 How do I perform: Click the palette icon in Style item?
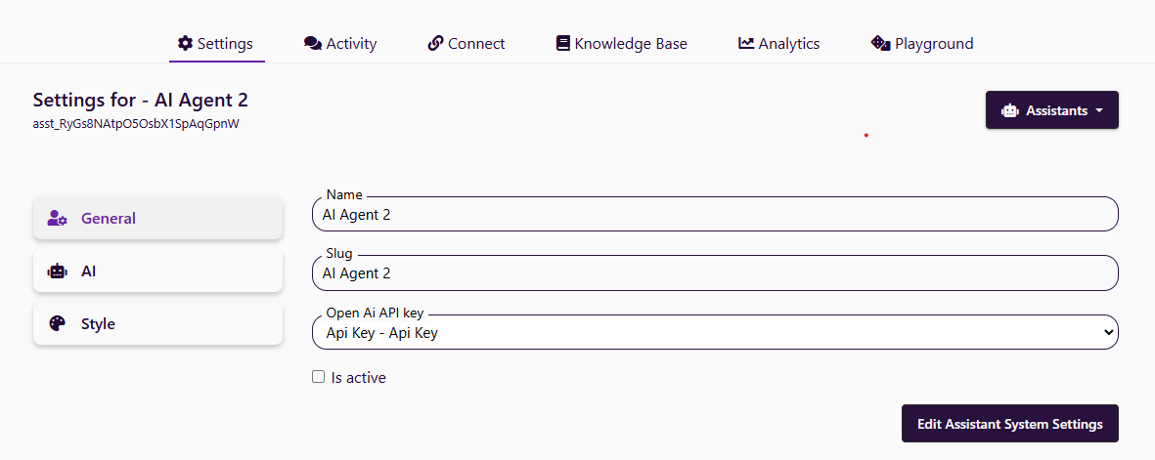[x=57, y=324]
